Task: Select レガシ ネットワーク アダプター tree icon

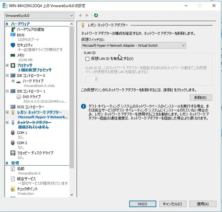Action: coord(13,112)
